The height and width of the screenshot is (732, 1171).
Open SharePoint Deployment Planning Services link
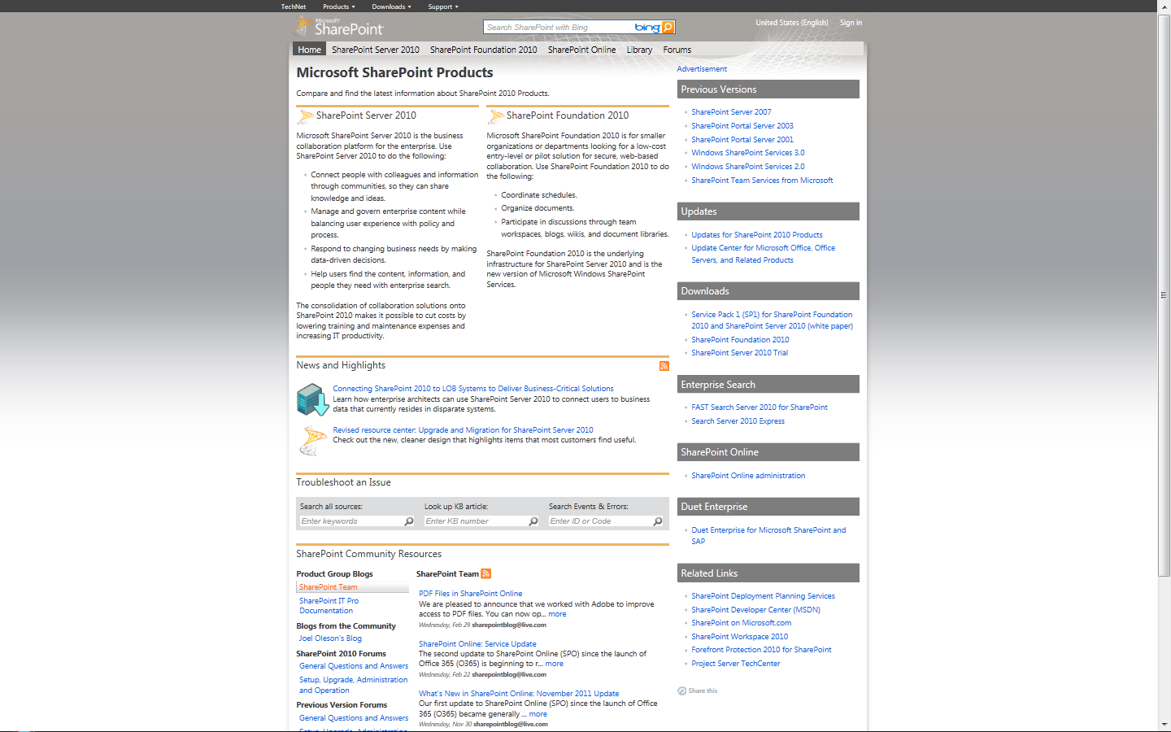763,596
